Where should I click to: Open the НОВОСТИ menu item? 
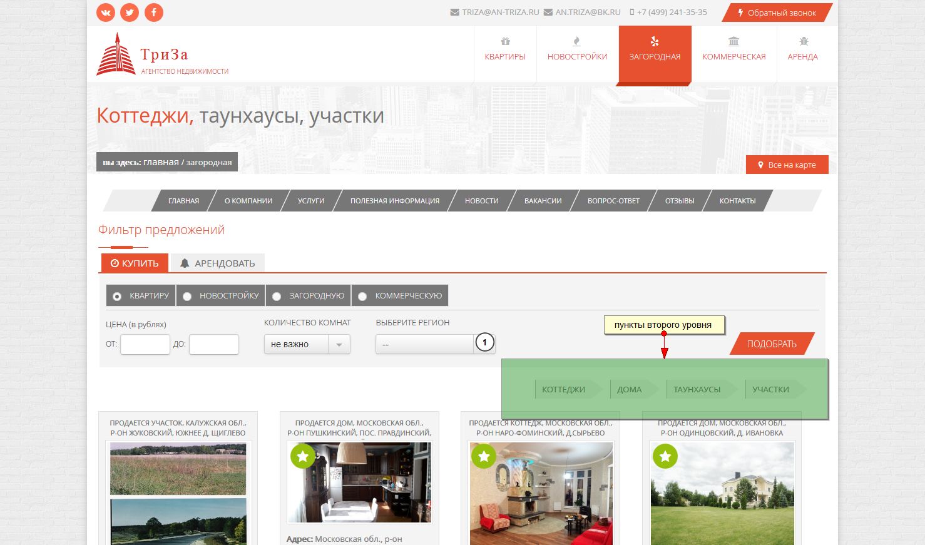pyautogui.click(x=482, y=201)
